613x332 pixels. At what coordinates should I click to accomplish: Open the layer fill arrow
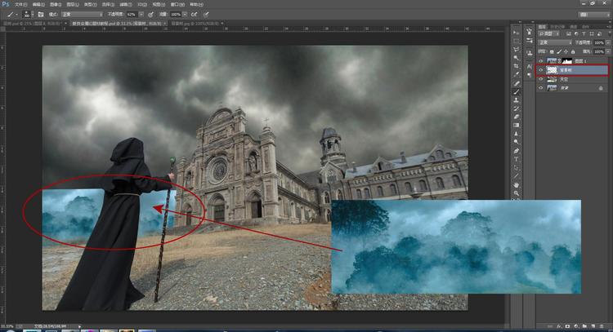pos(608,51)
